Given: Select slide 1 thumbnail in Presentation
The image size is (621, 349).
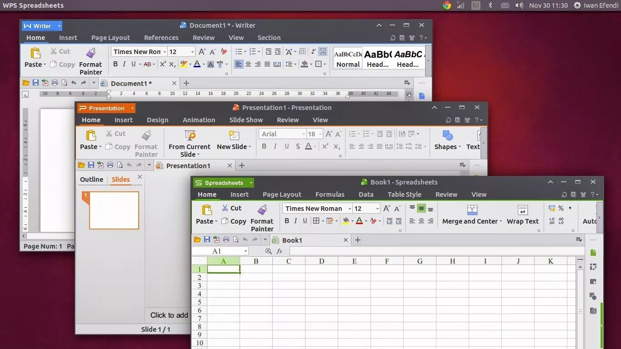Looking at the screenshot, I should coord(114,210).
